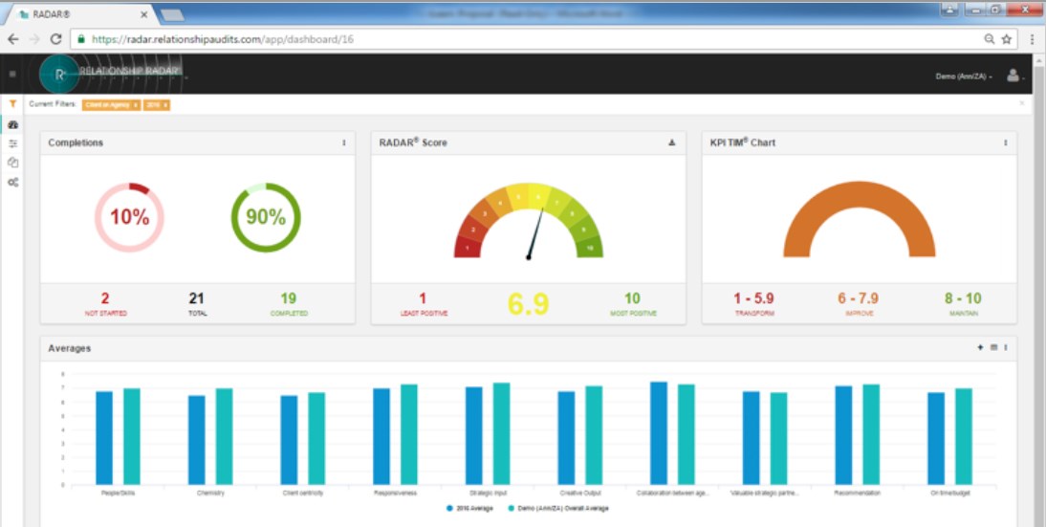Click the RADAR score gauge needle chart
The height and width of the screenshot is (527, 1046).
(x=529, y=221)
